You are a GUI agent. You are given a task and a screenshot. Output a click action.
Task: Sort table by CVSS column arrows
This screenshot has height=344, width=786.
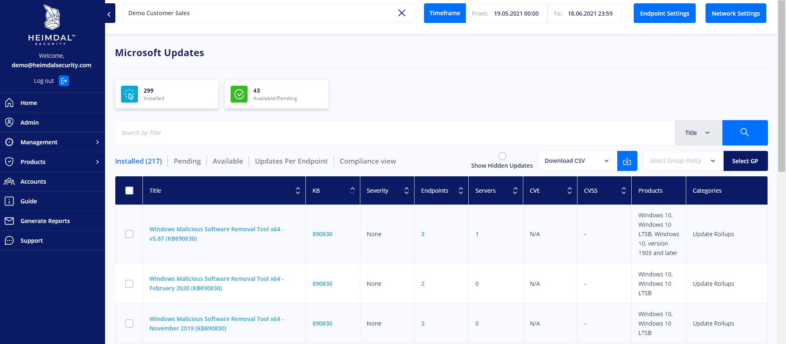624,191
